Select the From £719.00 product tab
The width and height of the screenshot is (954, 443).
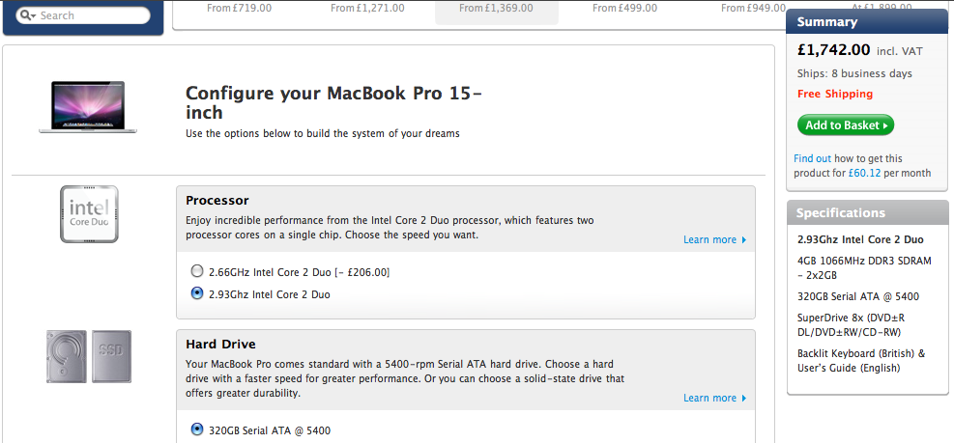239,9
